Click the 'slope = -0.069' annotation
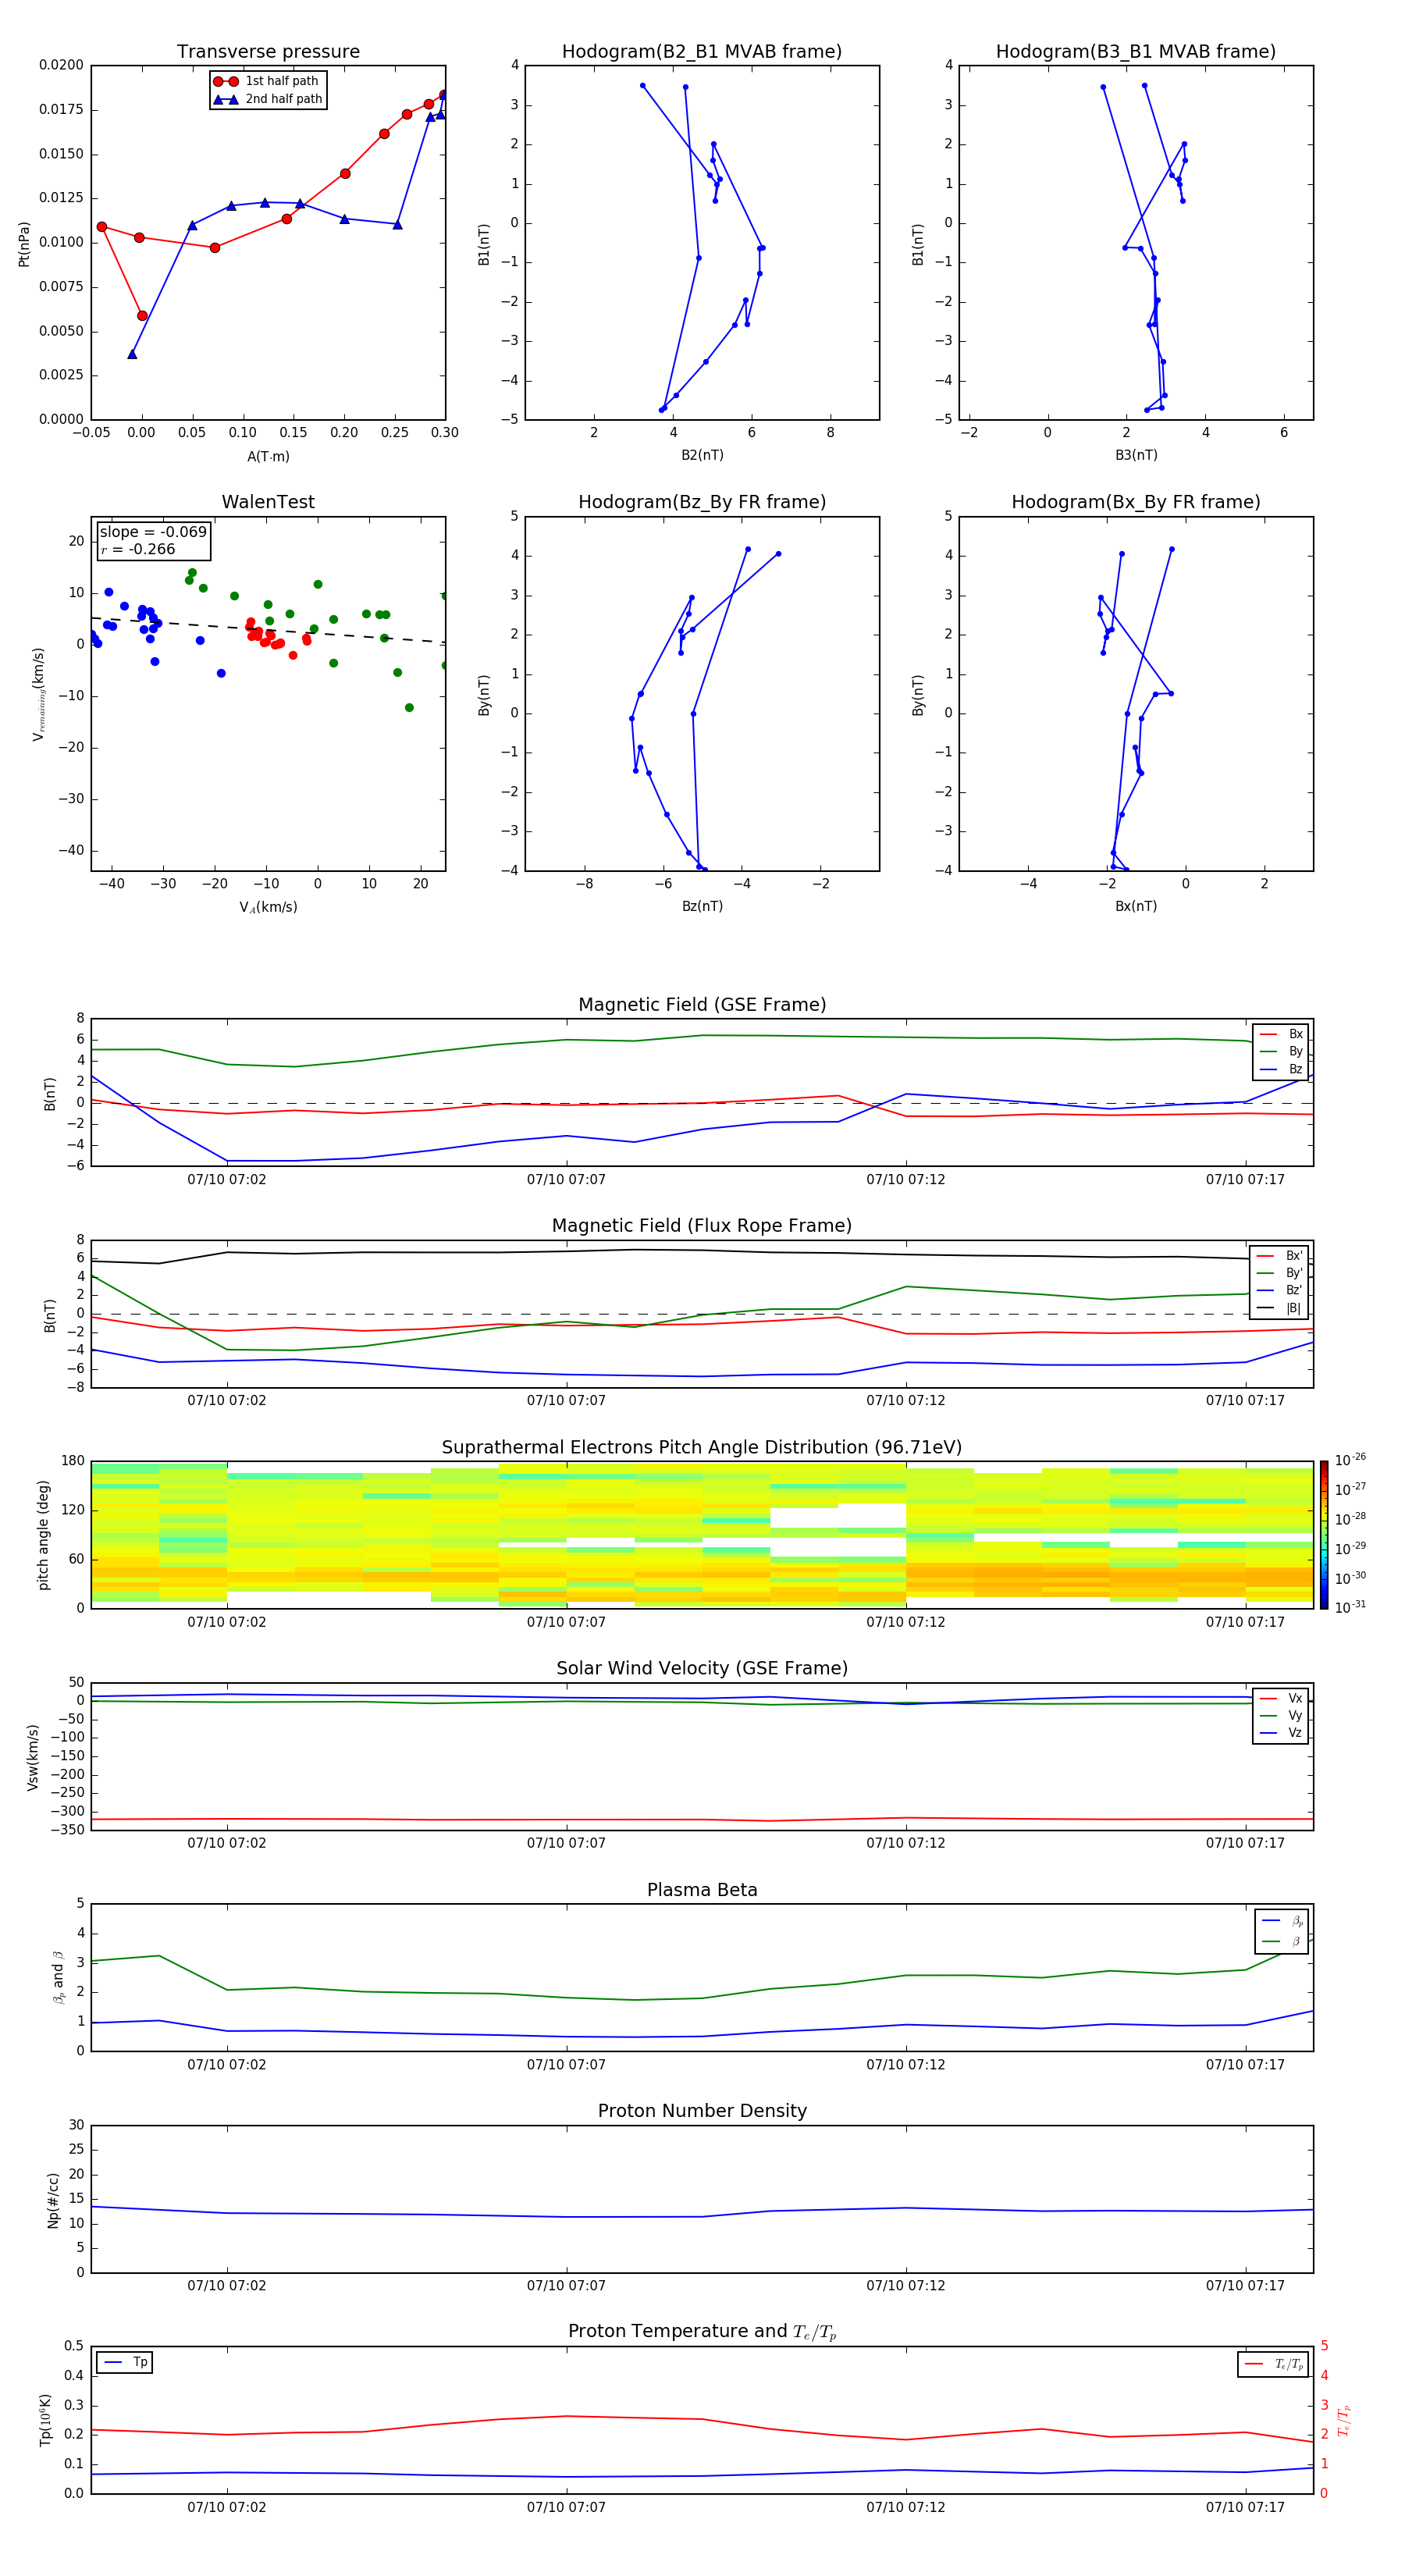1405x2576 pixels. coord(153,532)
